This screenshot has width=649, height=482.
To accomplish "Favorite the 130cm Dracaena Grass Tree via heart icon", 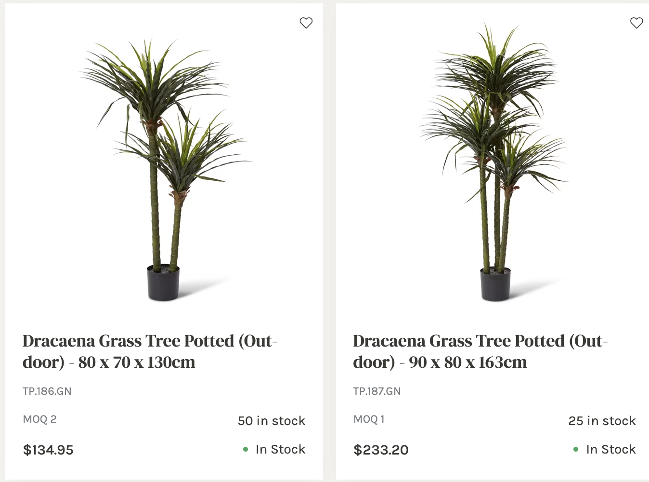I will click(306, 23).
